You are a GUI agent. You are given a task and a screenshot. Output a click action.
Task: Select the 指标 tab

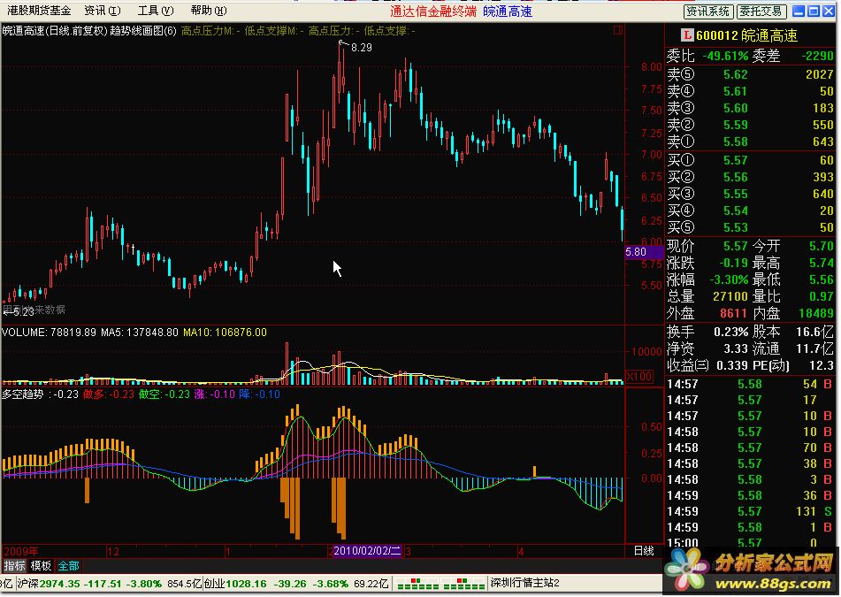(x=14, y=565)
